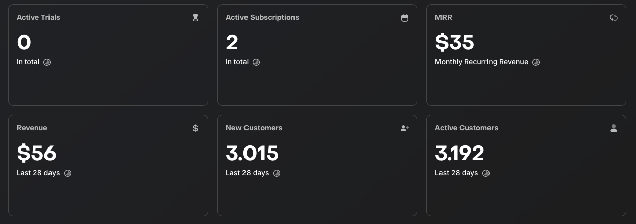Click the hourglass icon on Active Trials

[195, 18]
